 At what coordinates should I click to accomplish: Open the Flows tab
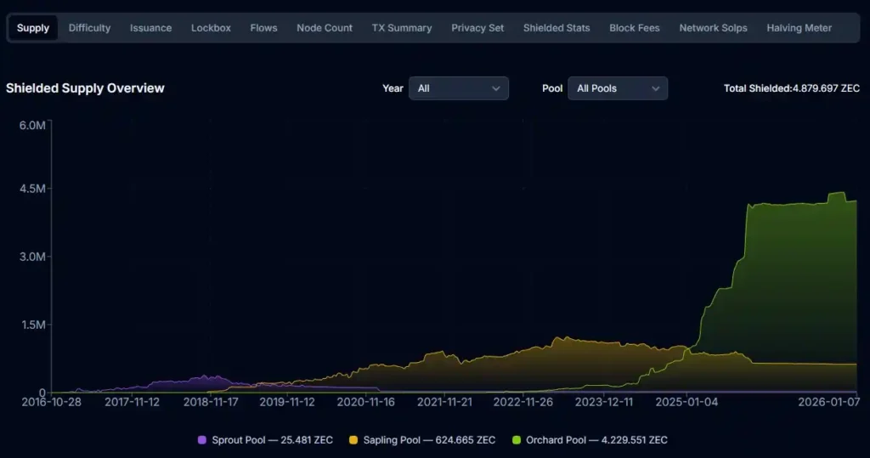coord(263,28)
